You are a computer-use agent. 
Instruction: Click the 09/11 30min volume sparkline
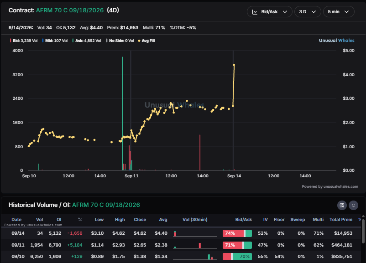195,245
